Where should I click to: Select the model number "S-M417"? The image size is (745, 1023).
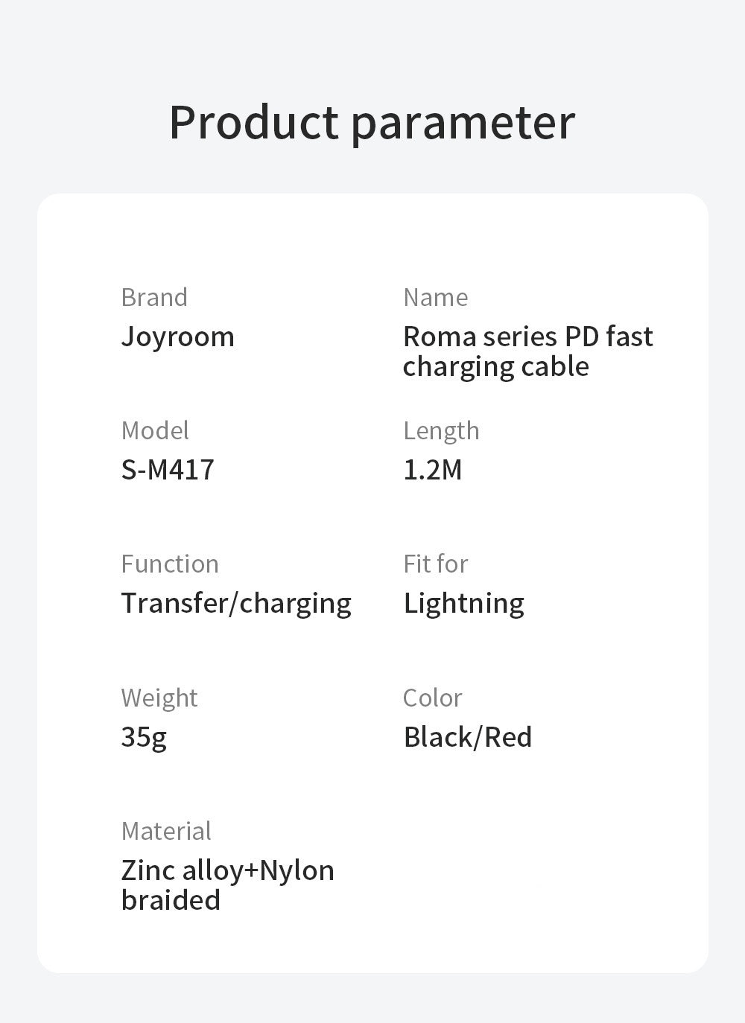tap(168, 470)
